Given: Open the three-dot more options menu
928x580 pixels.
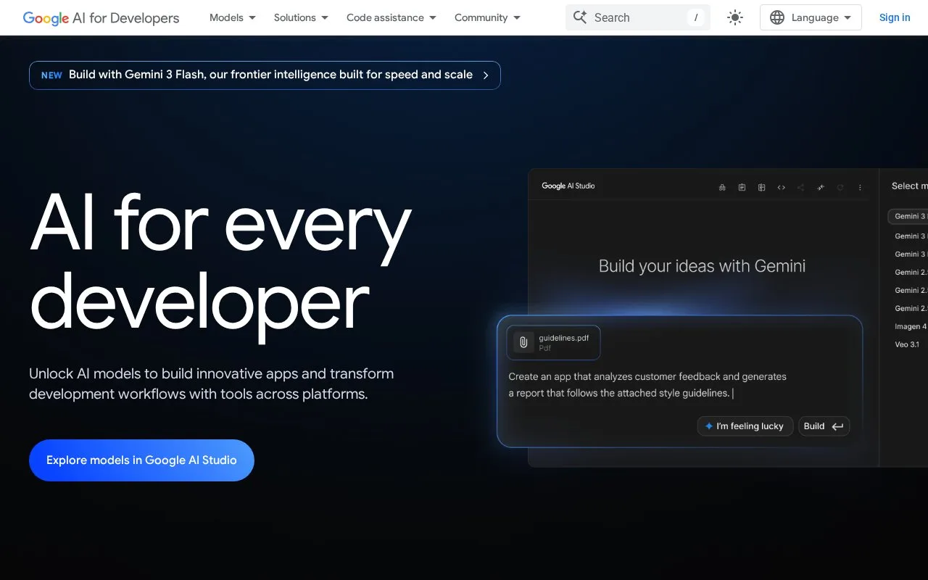Looking at the screenshot, I should pos(860,187).
